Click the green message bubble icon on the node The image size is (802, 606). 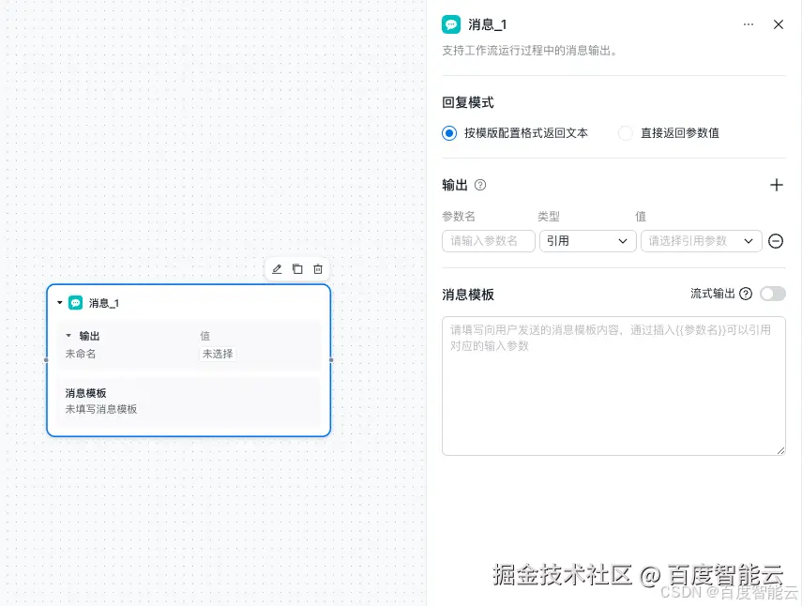77,302
